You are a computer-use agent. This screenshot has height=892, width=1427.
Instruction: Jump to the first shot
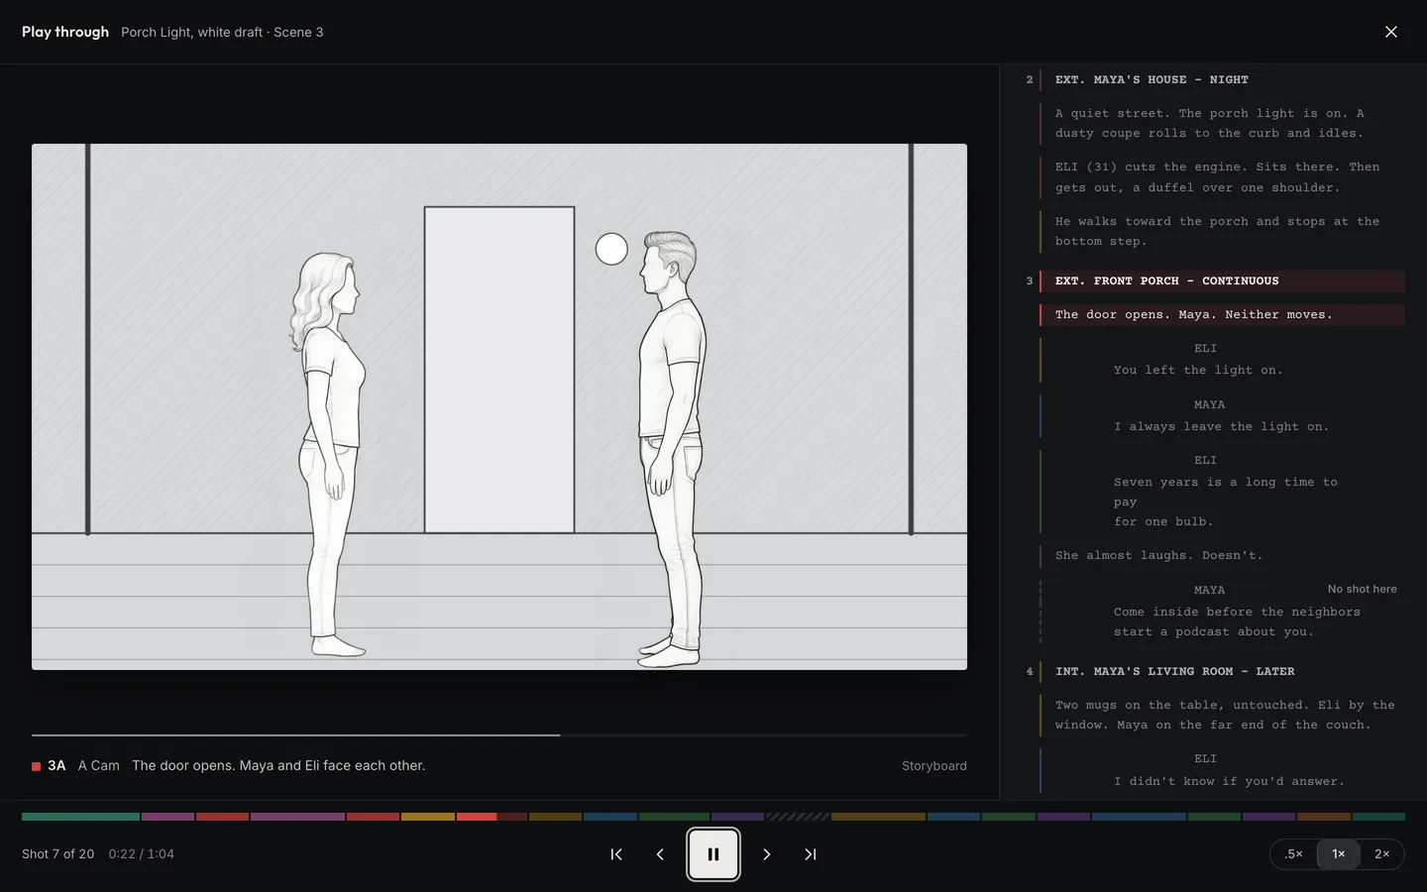tap(616, 854)
